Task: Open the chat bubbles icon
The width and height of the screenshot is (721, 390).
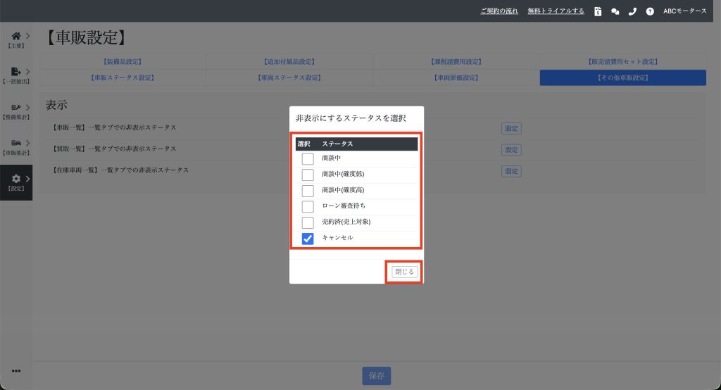Action: [615, 11]
